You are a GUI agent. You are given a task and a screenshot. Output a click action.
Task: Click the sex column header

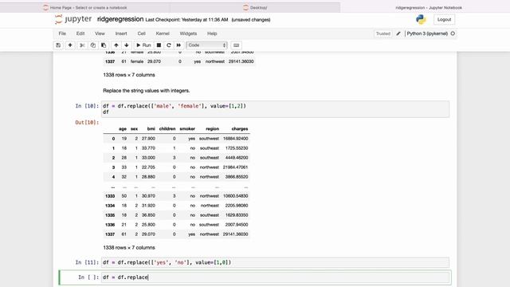point(134,129)
